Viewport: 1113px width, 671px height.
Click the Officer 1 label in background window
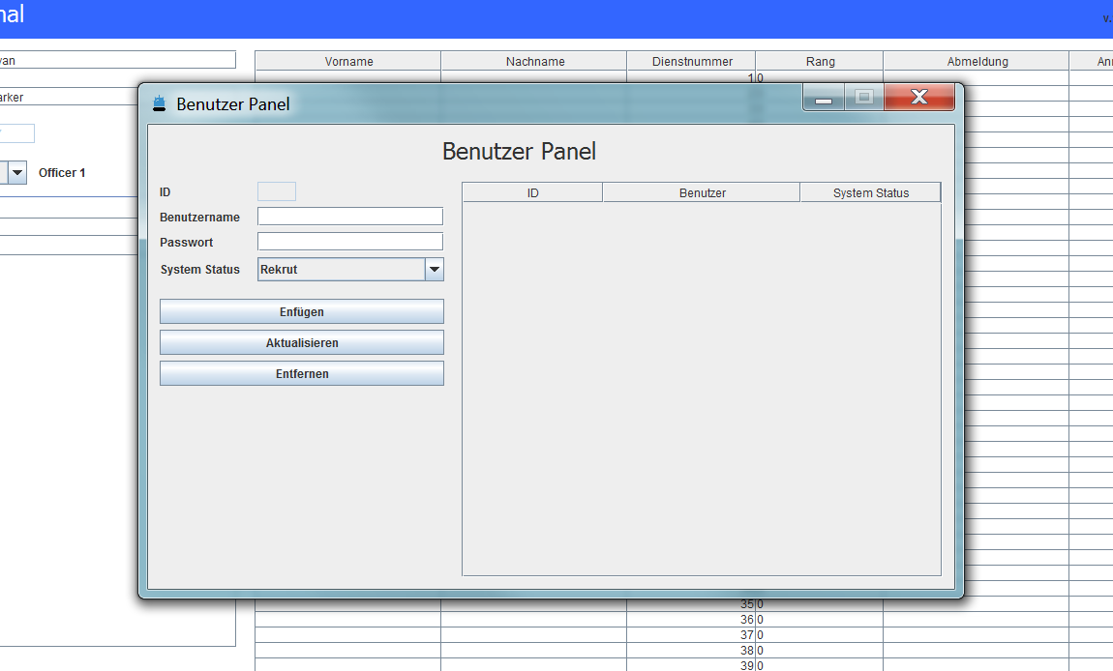[62, 173]
